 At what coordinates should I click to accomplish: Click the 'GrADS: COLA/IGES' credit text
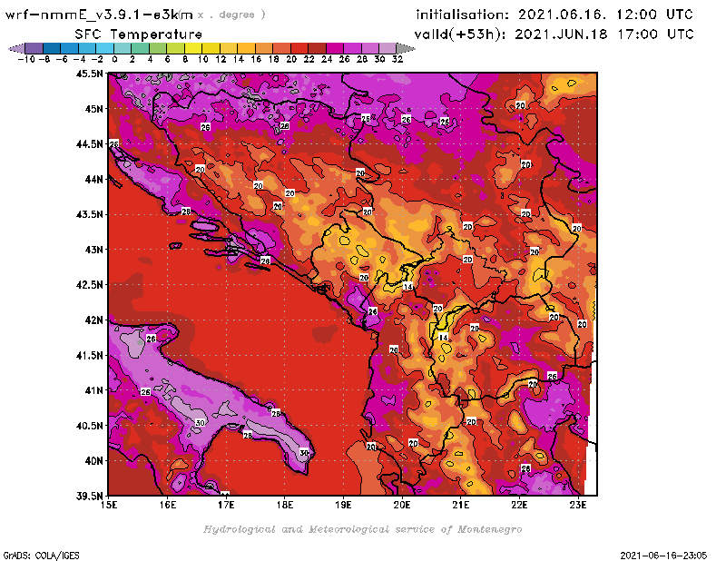tap(41, 556)
